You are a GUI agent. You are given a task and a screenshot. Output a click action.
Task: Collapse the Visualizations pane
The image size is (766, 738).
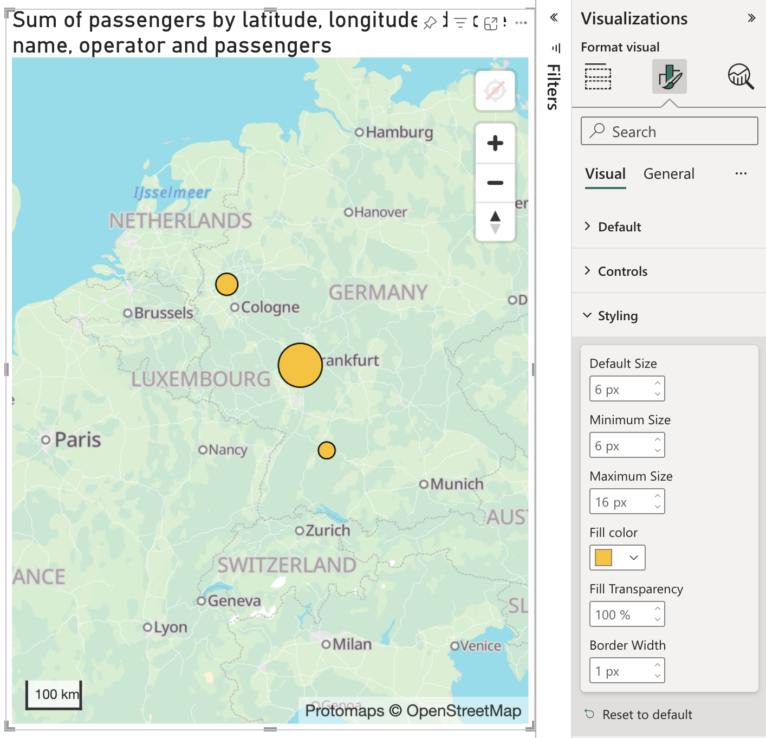(751, 18)
